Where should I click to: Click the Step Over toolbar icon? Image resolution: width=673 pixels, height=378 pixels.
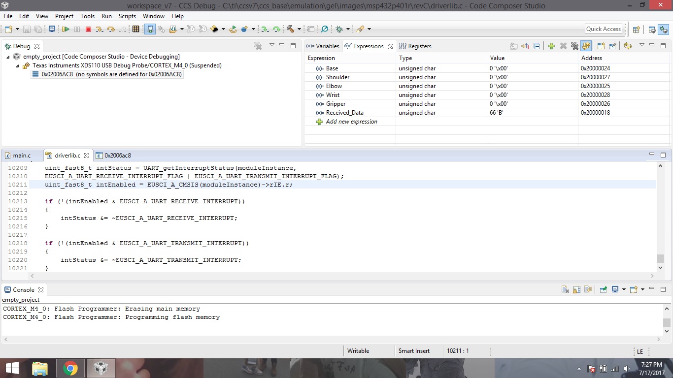pyautogui.click(x=111, y=29)
